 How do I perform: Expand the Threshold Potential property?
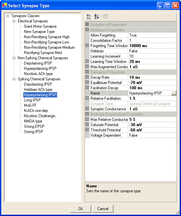pos(87,130)
